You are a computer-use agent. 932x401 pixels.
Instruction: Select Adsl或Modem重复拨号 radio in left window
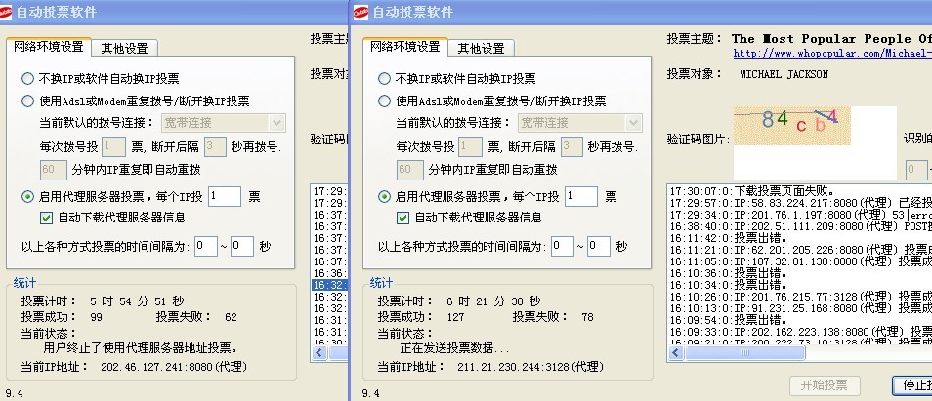[x=28, y=100]
